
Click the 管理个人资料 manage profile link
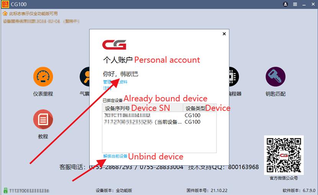click(x=115, y=82)
